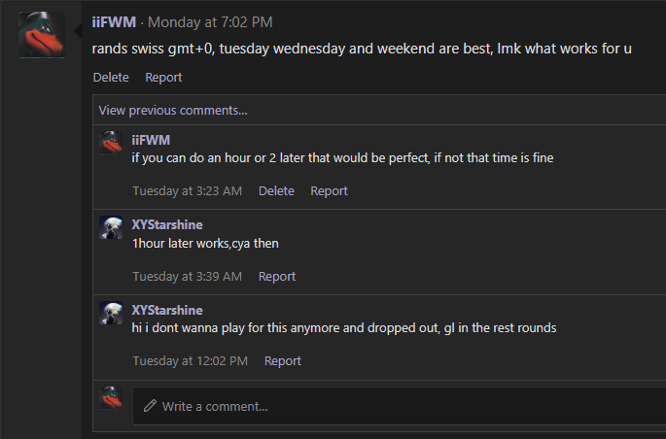Screen dimensions: 666x439
Task: Click XYStarshine's avatar on the "dropped out" comment
Action: tap(111, 312)
